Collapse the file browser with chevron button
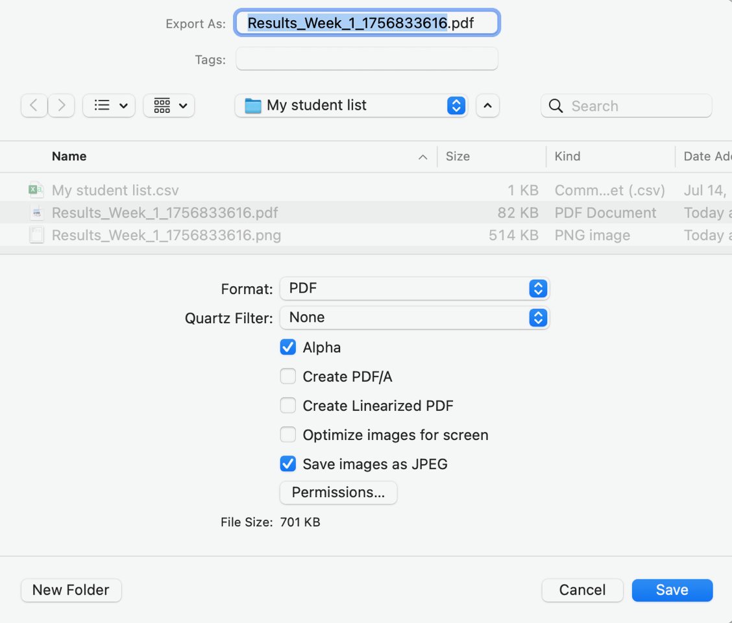Screen dimensions: 732x623 (487, 105)
